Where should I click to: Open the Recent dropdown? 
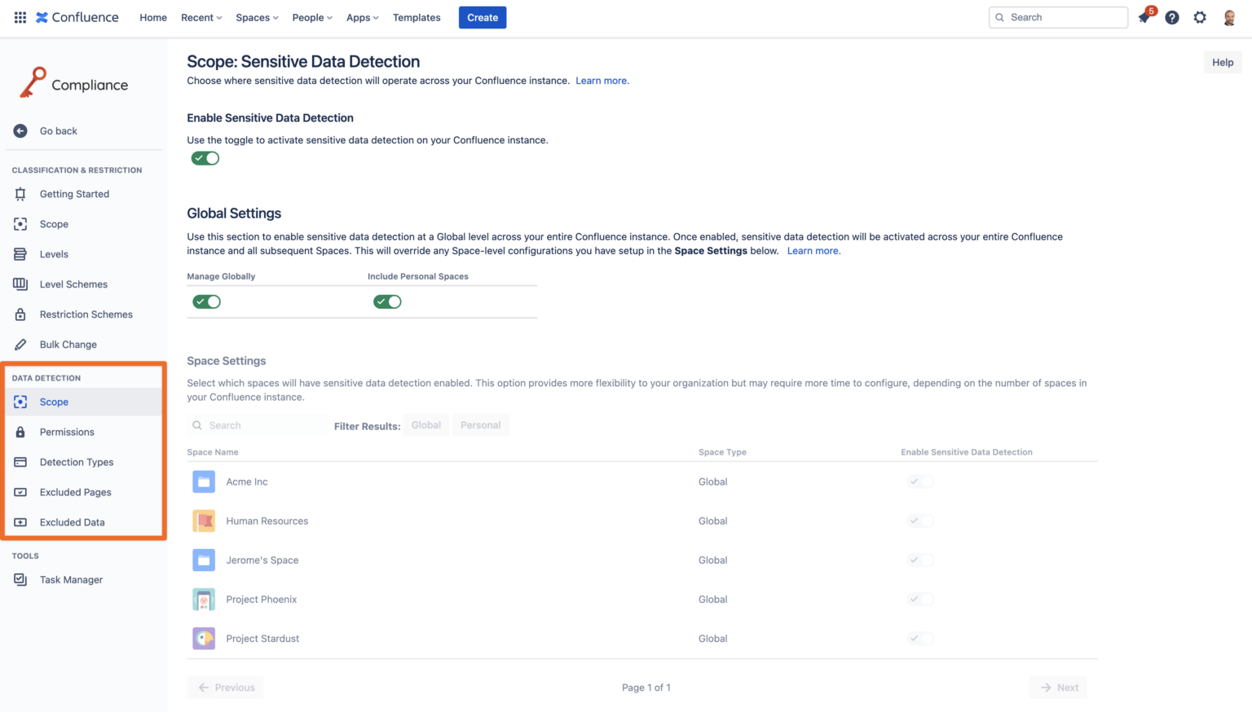tap(201, 17)
